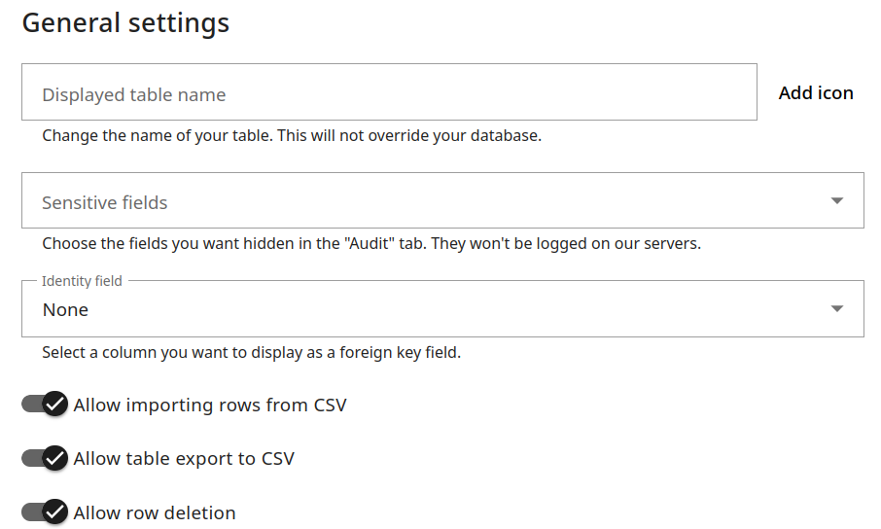Image resolution: width=881 pixels, height=529 pixels.
Task: Open the Identity field combo box
Action: click(x=428, y=309)
